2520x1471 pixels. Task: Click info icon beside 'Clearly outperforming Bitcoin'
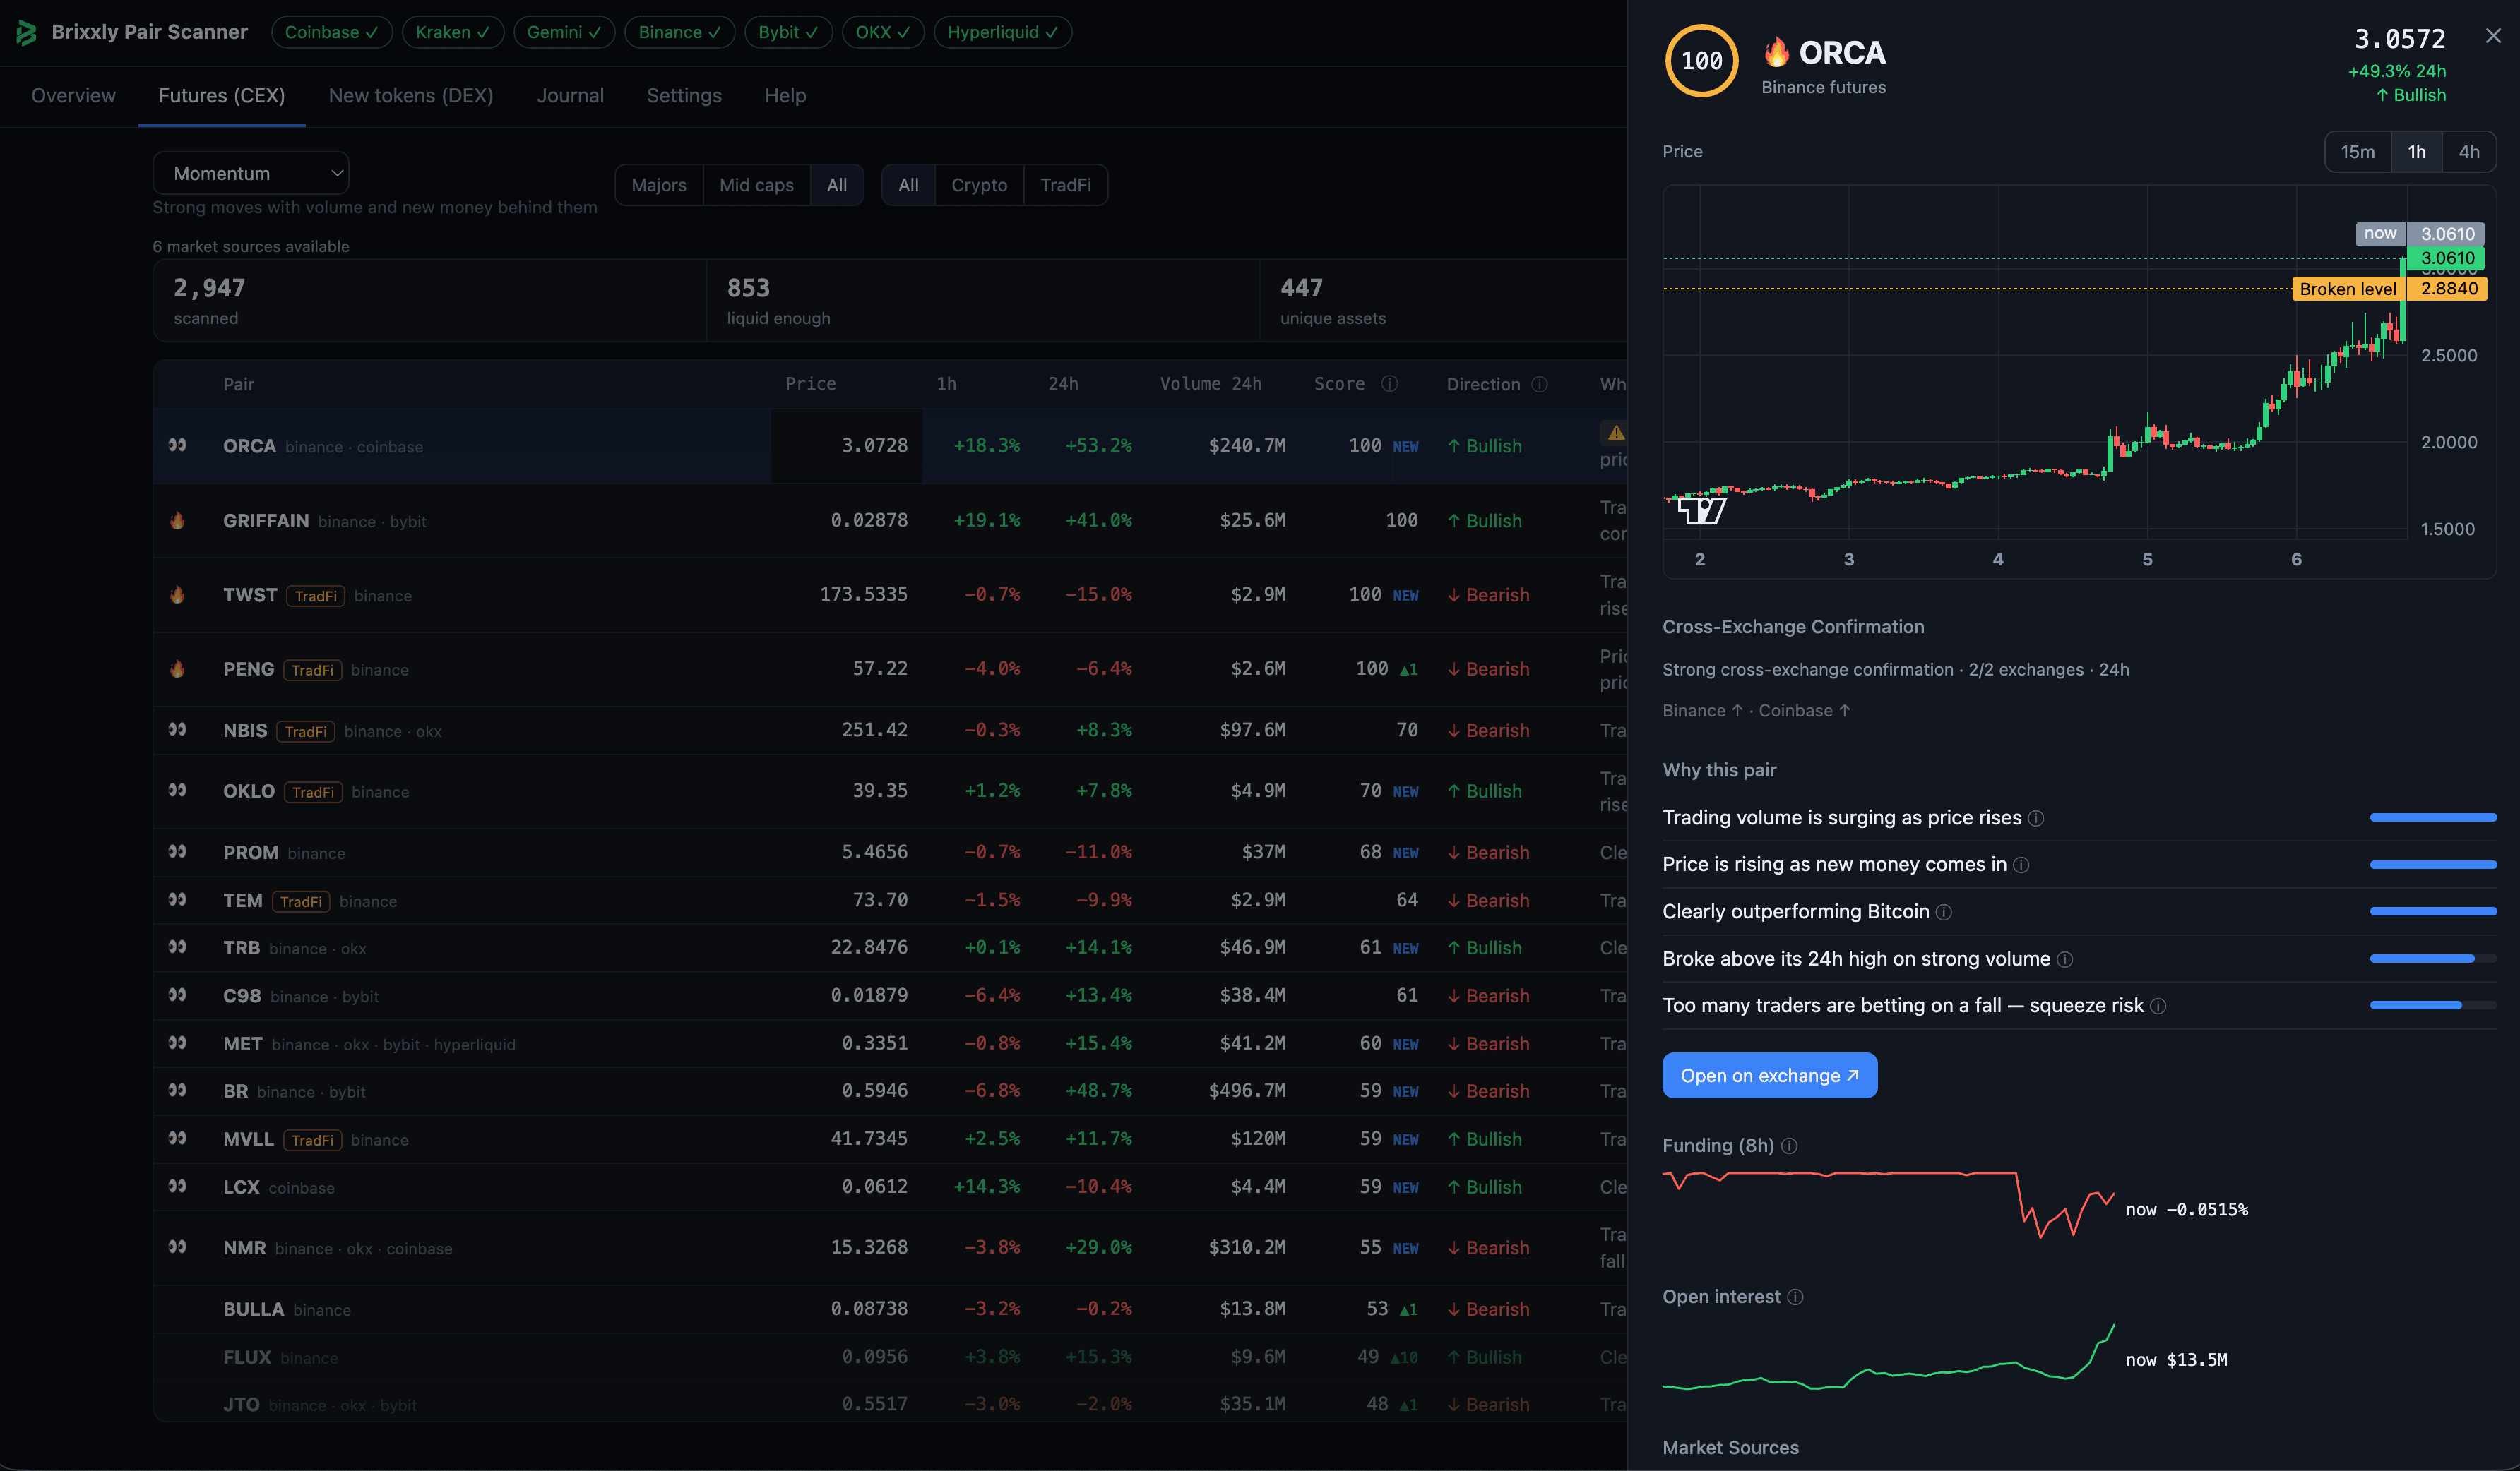(1943, 913)
